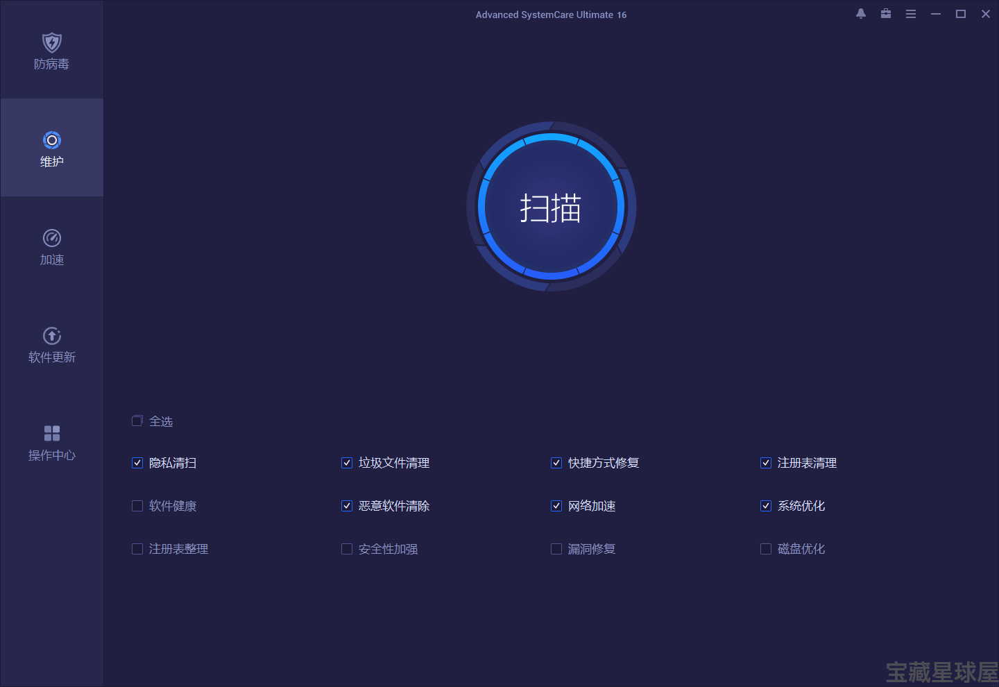Open the toolbox briefcase icon
Image resolution: width=999 pixels, height=687 pixels.
pyautogui.click(x=886, y=14)
